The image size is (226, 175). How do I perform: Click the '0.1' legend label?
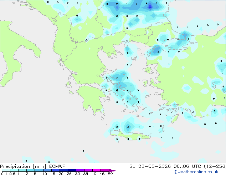click(4, 174)
